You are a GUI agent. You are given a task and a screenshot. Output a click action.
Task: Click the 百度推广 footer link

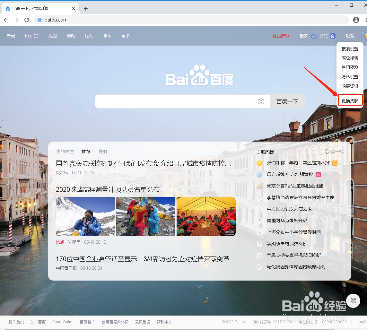tap(87, 322)
